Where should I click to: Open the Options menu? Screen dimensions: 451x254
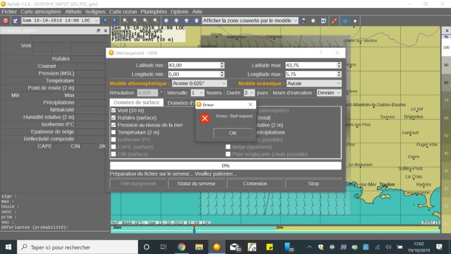(x=179, y=11)
